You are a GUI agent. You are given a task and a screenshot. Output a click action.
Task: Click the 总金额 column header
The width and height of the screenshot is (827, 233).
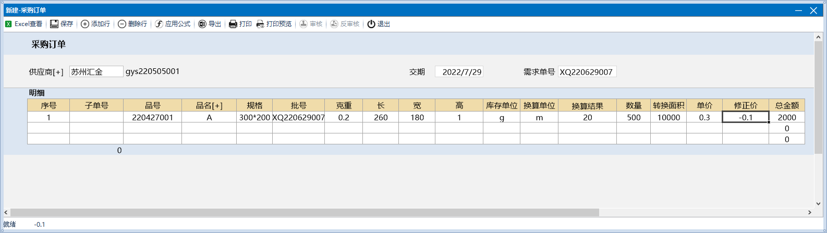pos(786,105)
